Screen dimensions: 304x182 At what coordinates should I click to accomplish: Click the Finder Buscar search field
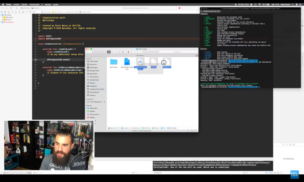tap(178, 52)
